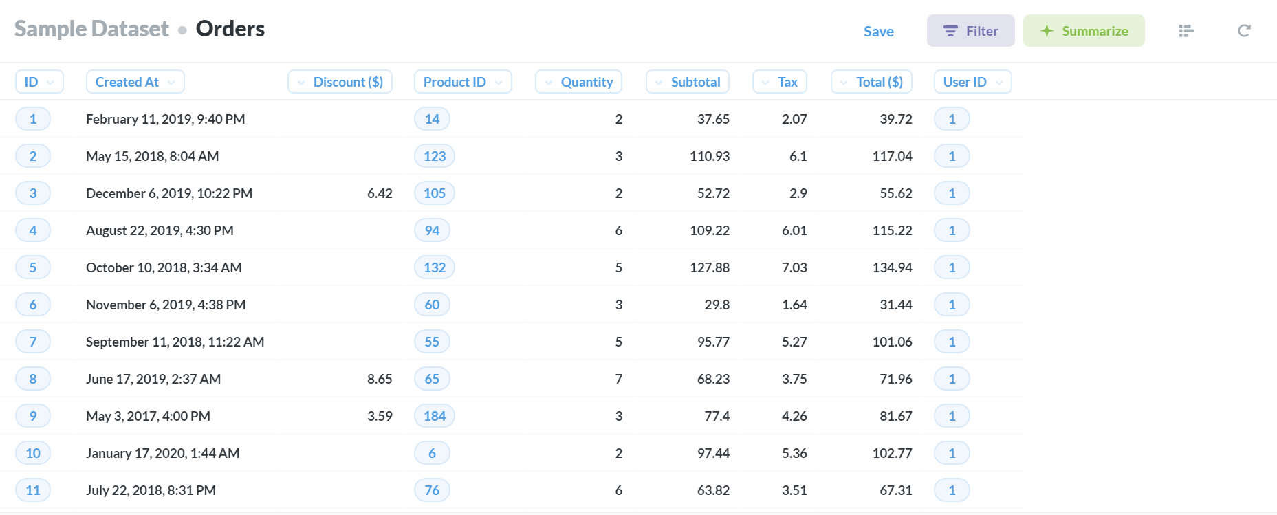This screenshot has height=515, width=1277.
Task: Open the notebook editor list icon
Action: [x=1186, y=31]
